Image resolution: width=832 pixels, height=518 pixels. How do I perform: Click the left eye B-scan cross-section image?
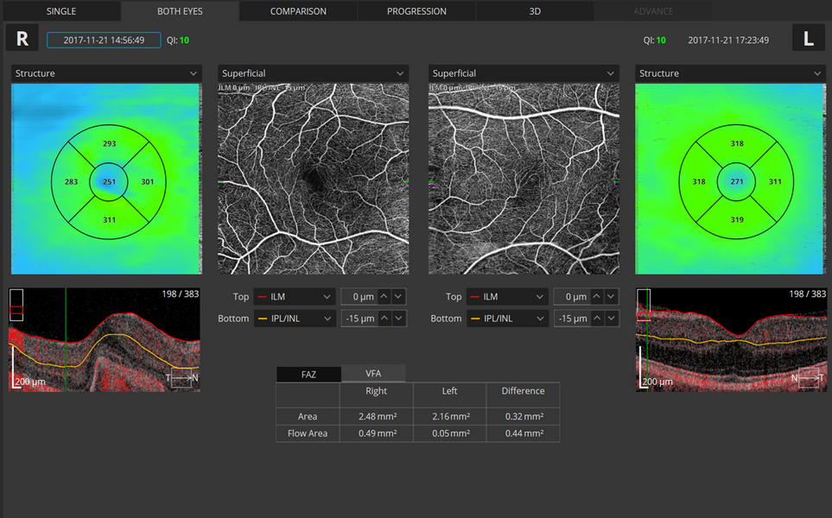[x=731, y=339]
